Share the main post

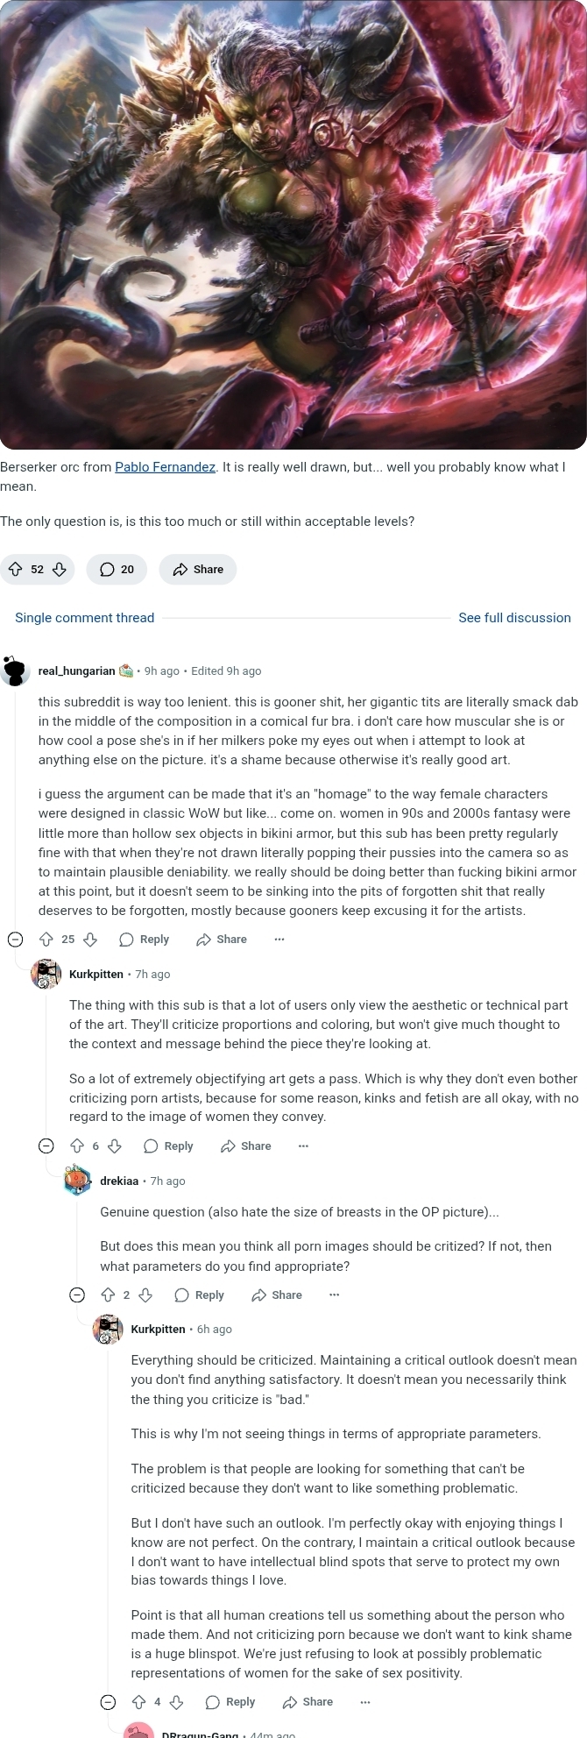198,570
